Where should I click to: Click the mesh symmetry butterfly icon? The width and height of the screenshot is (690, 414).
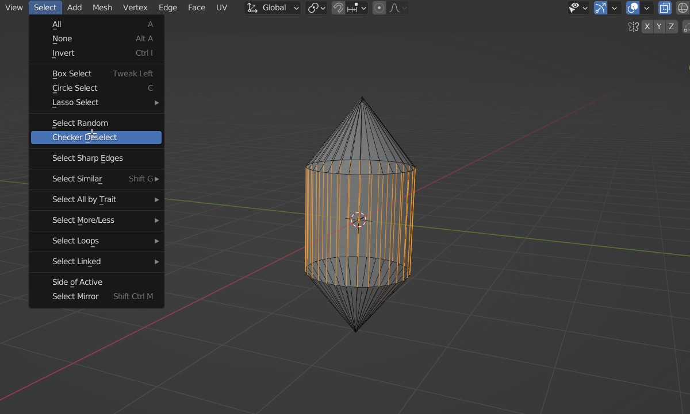634,26
